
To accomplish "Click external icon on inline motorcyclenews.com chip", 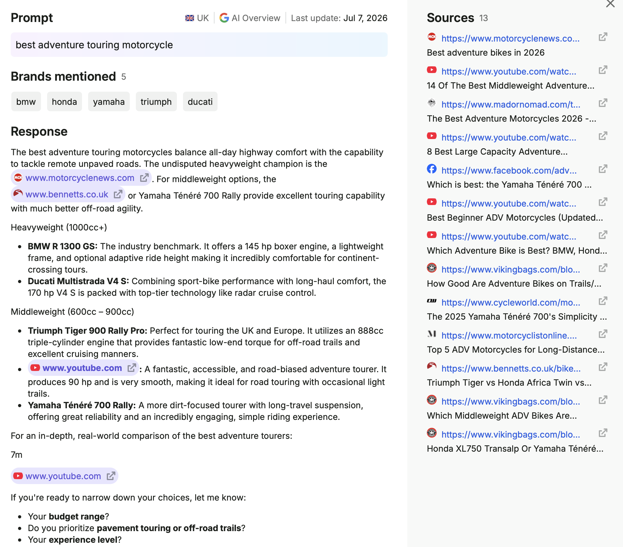I will (x=144, y=178).
